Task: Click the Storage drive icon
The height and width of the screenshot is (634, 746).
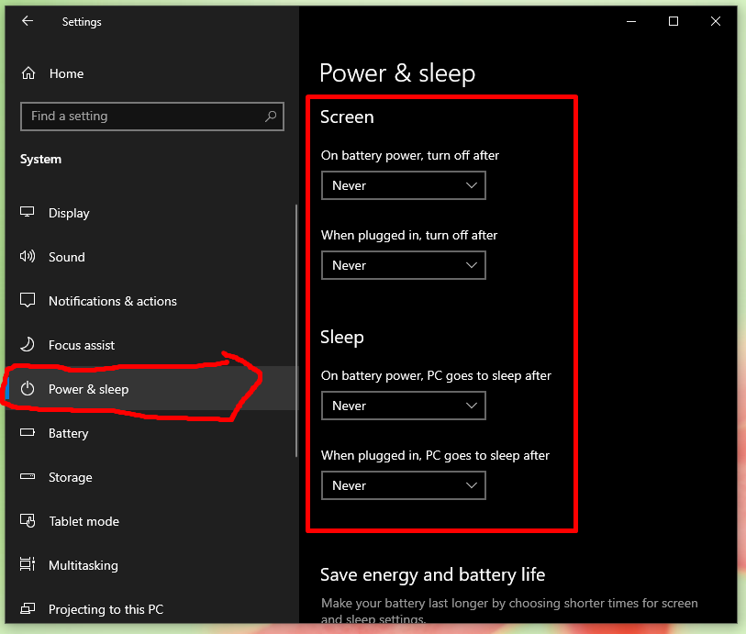Action: click(28, 476)
